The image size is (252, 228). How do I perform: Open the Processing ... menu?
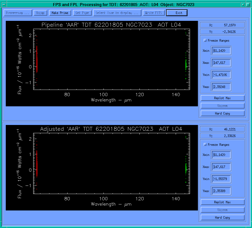(x=17, y=13)
